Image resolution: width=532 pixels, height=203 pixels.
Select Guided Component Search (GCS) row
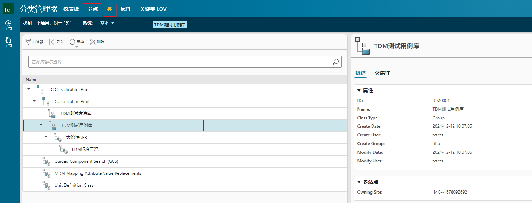(x=185, y=161)
